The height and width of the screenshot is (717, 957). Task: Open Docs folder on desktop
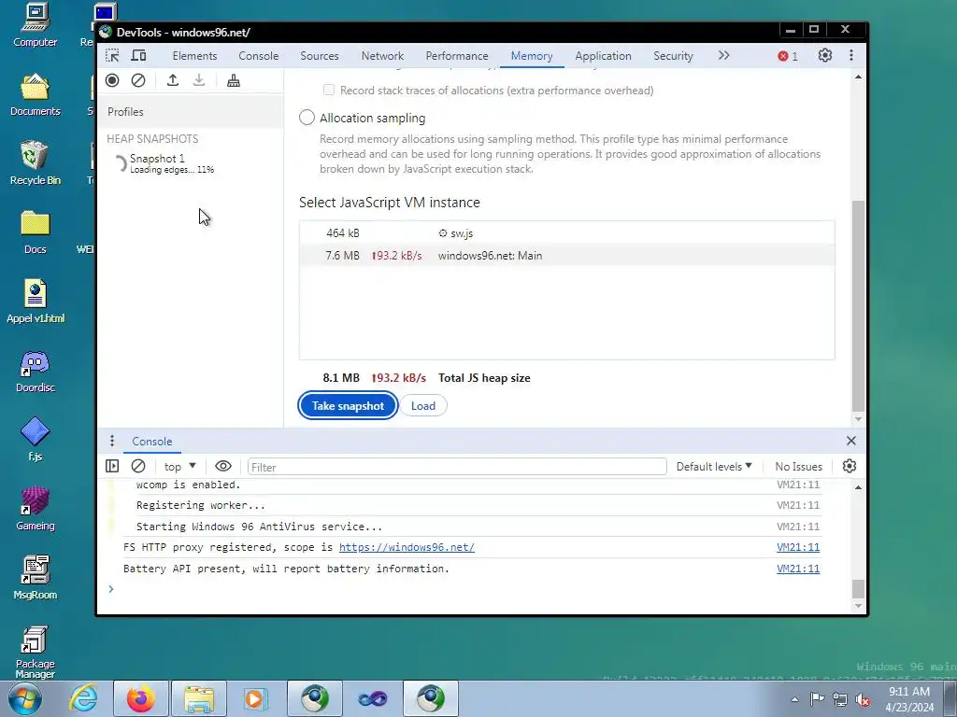(x=36, y=232)
